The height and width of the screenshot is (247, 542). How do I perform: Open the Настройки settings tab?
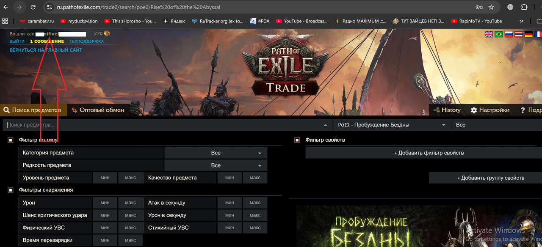[x=490, y=110]
